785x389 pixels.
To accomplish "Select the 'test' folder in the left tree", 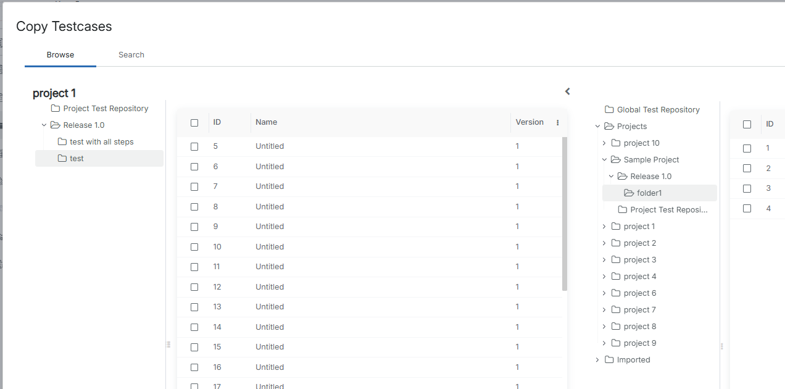I will [77, 159].
